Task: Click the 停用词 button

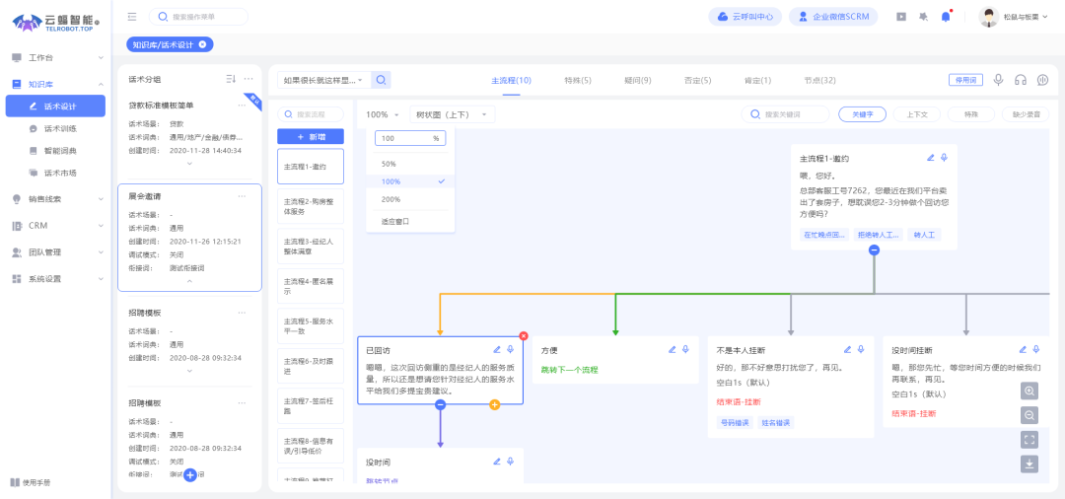Action: click(x=965, y=80)
